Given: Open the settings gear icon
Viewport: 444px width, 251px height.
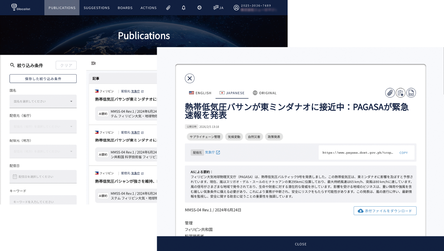Looking at the screenshot, I should [x=199, y=7].
